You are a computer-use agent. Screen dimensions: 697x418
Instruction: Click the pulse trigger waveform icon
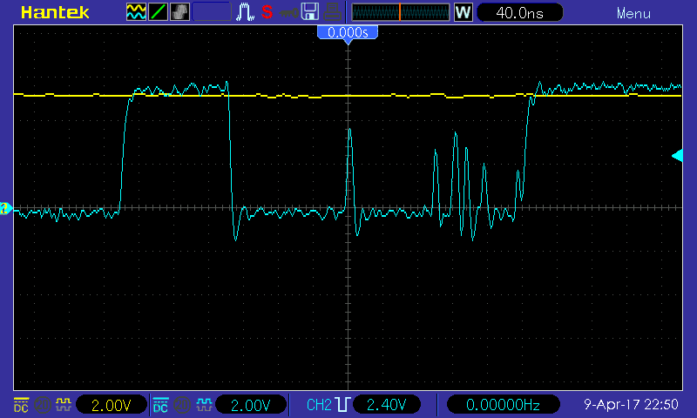246,12
